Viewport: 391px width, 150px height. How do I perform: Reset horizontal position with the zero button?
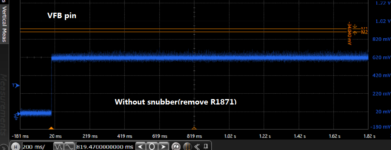[152, 147]
